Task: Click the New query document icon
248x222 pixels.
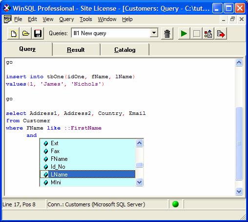Action: coord(14,34)
